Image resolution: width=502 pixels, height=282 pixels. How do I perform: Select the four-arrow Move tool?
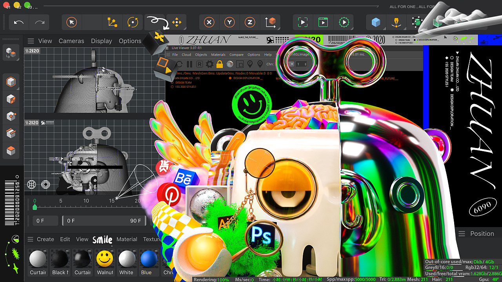(x=177, y=22)
